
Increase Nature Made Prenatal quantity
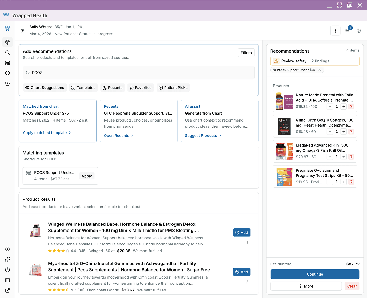coord(344,107)
